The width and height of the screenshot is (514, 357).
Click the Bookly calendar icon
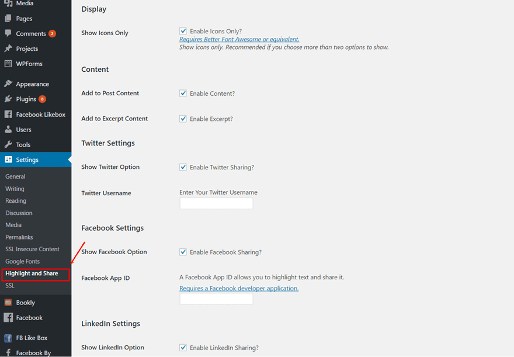(x=8, y=303)
